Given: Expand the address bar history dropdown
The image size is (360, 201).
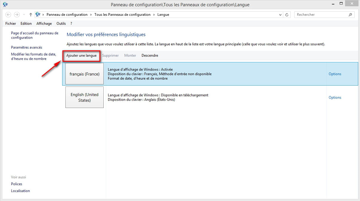Looking at the screenshot, I should click(x=280, y=15).
